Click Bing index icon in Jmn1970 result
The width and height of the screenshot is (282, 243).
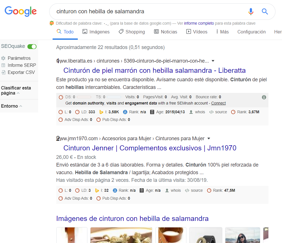point(97,190)
